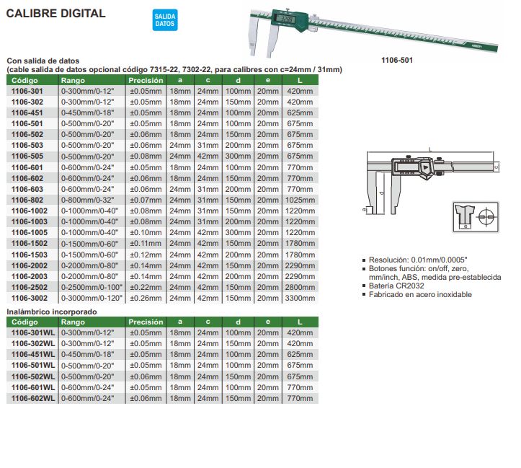Click the 1106-501 caption under the product photo
The height and width of the screenshot is (468, 521).
click(394, 61)
